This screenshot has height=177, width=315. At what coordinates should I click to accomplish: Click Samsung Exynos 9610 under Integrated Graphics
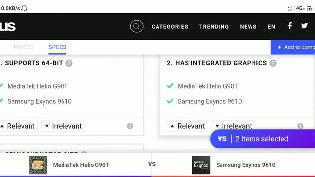coord(210,101)
